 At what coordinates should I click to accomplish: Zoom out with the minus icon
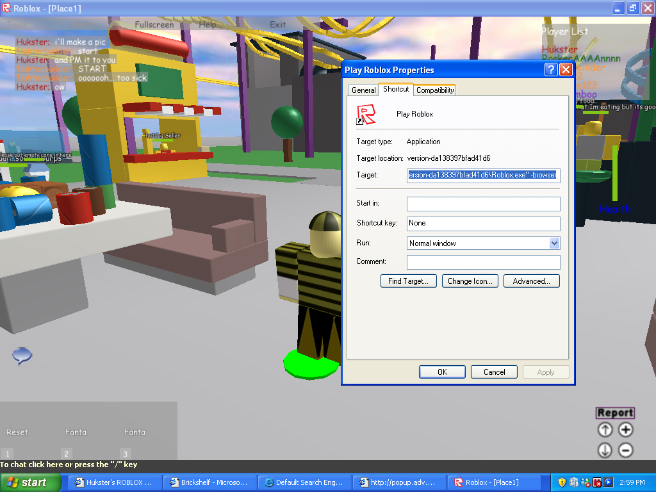[626, 450]
